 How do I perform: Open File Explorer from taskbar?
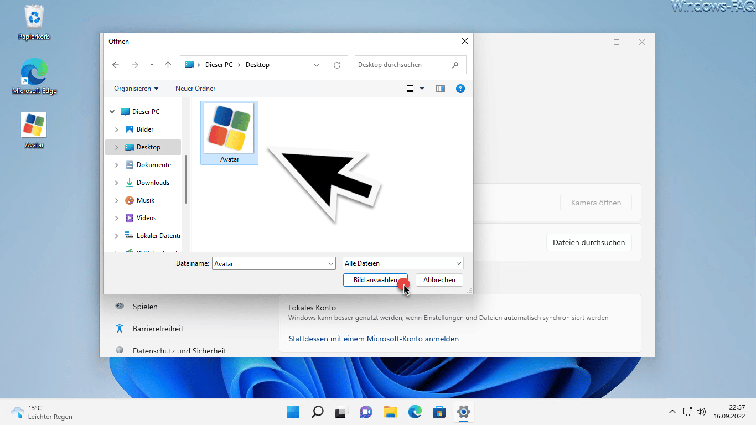click(391, 412)
